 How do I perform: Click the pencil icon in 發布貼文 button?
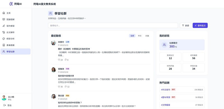tap(196, 25)
